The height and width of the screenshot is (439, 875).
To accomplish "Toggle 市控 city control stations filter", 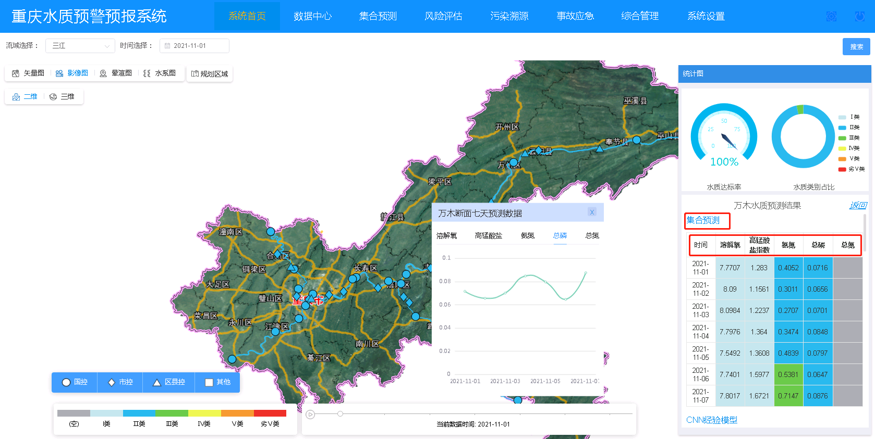I will pyautogui.click(x=120, y=382).
